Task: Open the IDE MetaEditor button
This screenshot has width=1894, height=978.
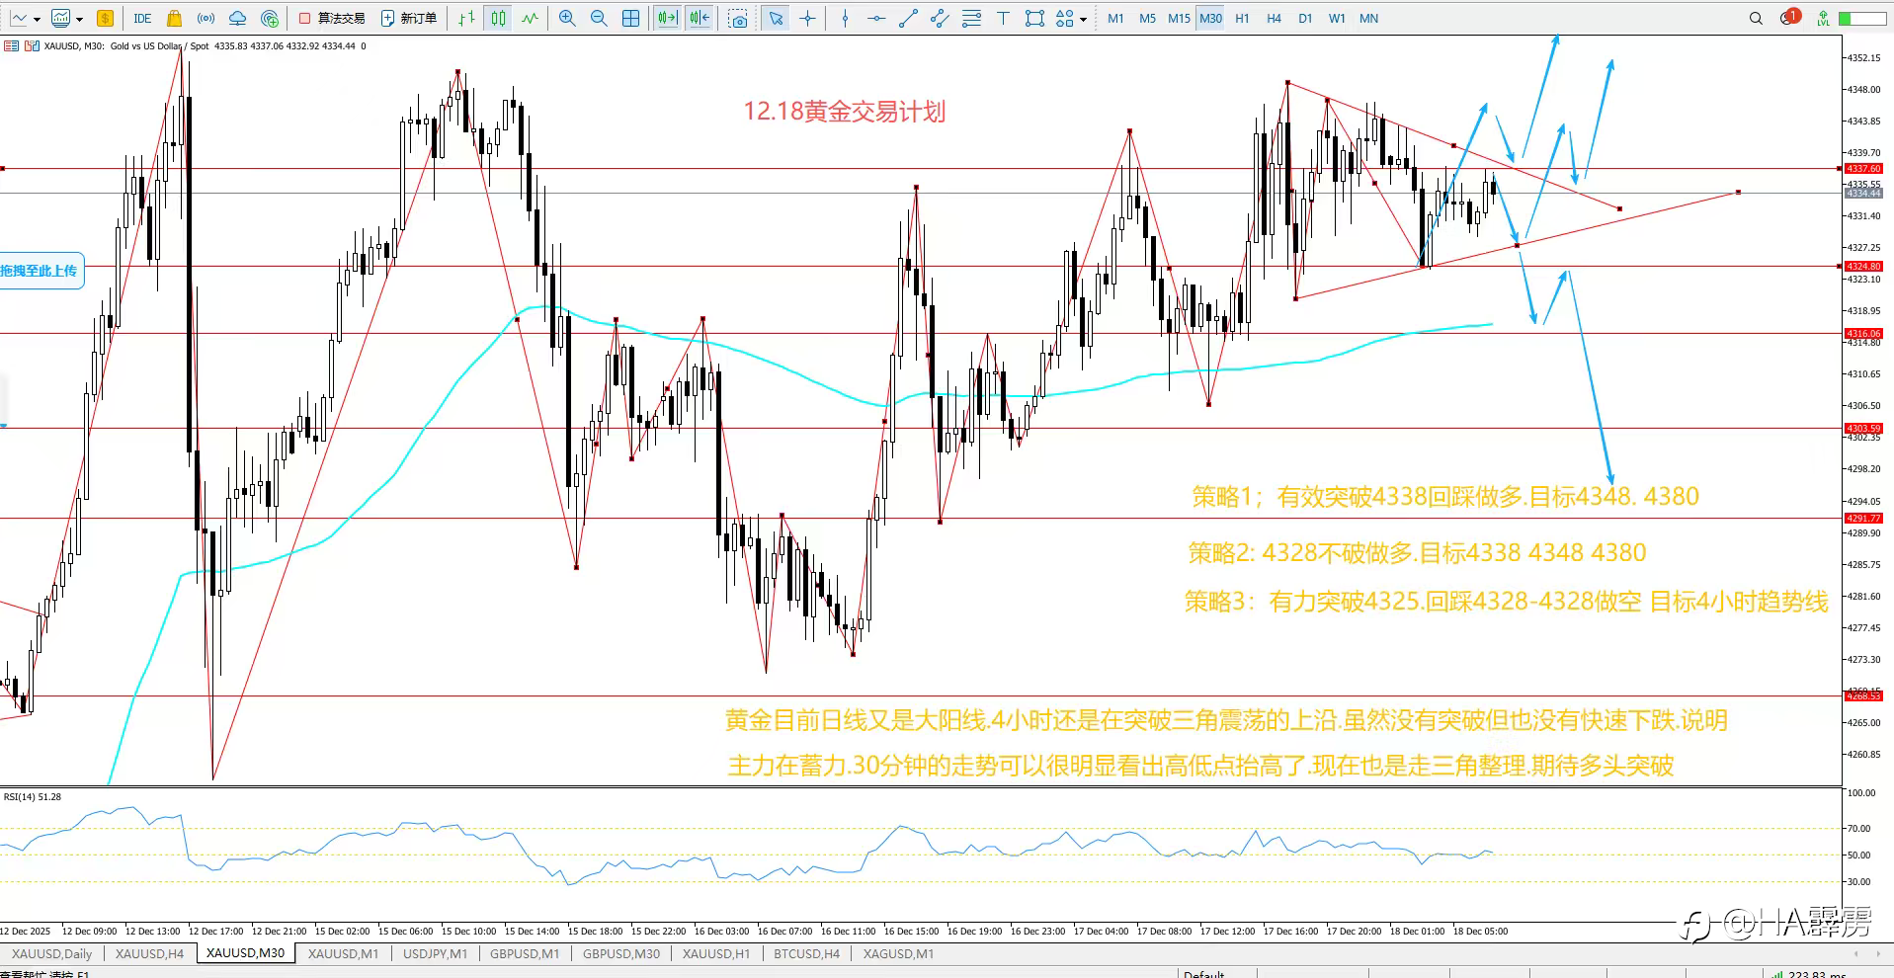Action: click(x=142, y=18)
